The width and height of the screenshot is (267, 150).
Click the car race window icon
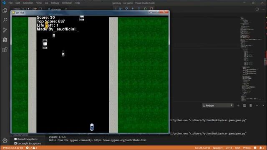pyautogui.click(x=13, y=12)
